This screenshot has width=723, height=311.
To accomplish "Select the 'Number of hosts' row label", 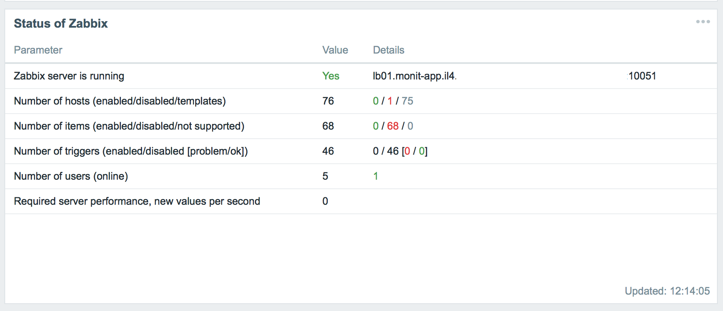I will [x=120, y=101].
